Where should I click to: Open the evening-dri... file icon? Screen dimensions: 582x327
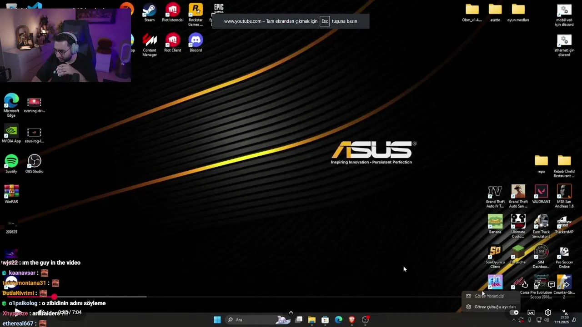point(34,104)
